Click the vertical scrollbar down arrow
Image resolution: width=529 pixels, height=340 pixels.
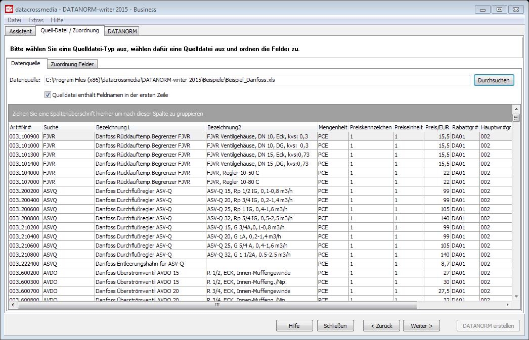click(516, 297)
